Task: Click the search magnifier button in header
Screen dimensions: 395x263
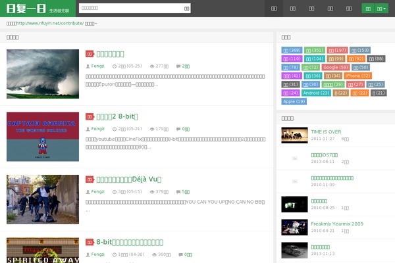Action: (186, 9)
